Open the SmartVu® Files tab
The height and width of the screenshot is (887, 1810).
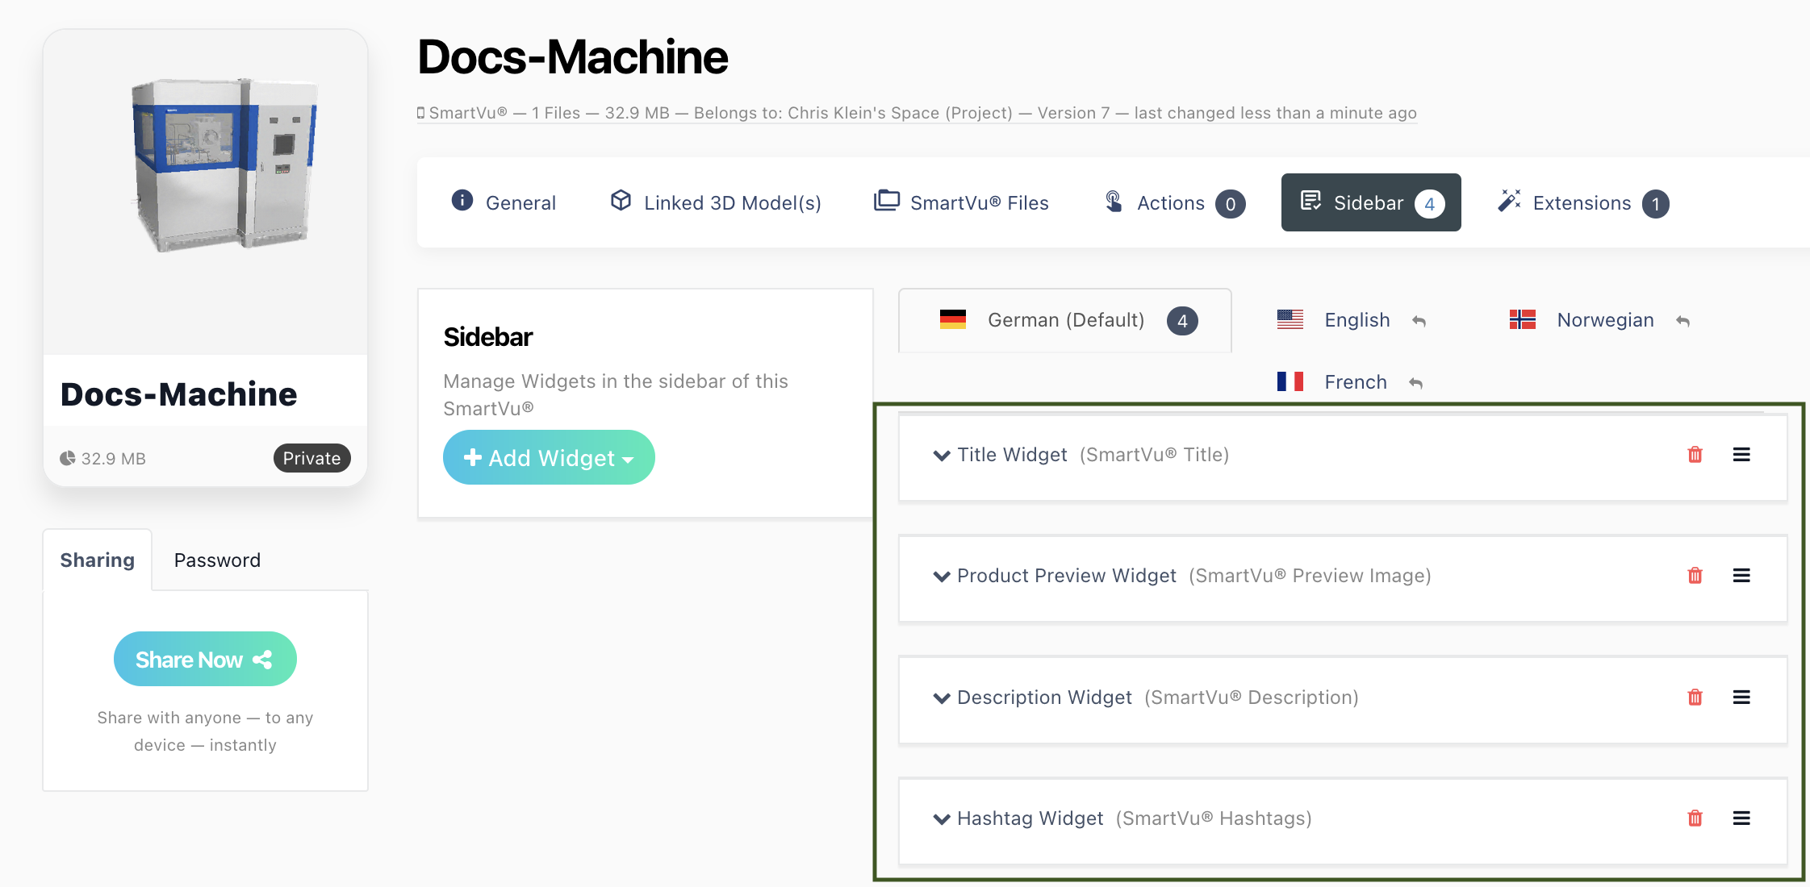[x=961, y=202]
